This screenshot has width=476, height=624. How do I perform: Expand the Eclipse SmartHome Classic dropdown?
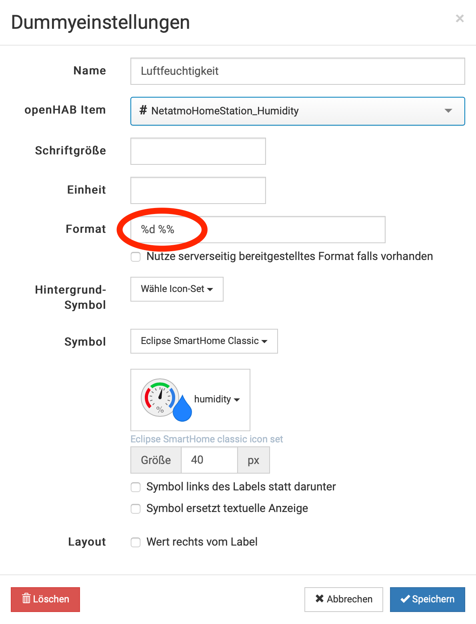204,341
